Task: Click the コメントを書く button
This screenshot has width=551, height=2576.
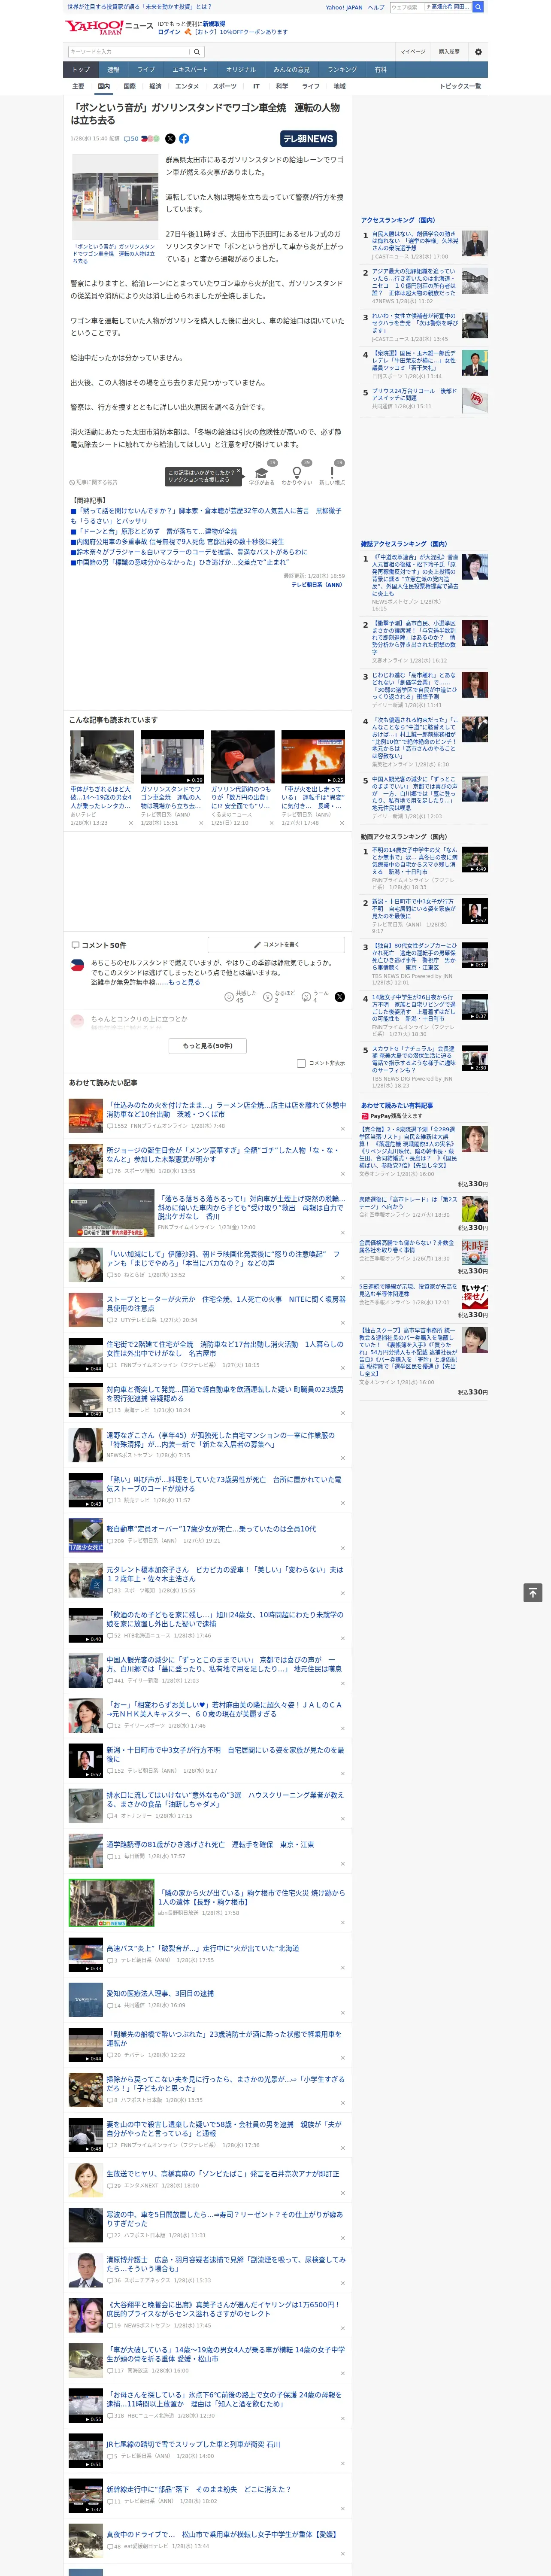Action: point(276,944)
